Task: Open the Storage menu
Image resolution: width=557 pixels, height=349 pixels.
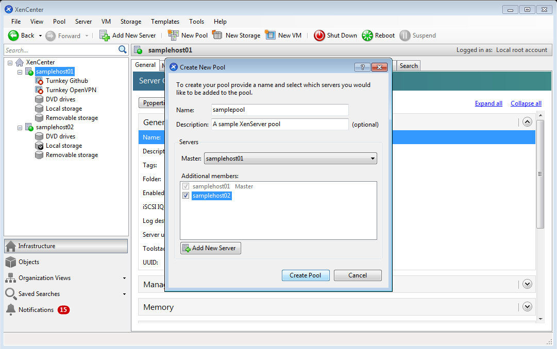Action: click(130, 22)
